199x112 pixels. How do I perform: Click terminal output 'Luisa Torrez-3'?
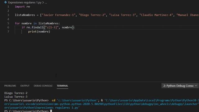pos(16,97)
